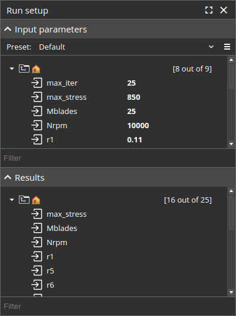The width and height of the screenshot is (236, 316).
Task: Select the r6 item in Results
Action: point(50,285)
